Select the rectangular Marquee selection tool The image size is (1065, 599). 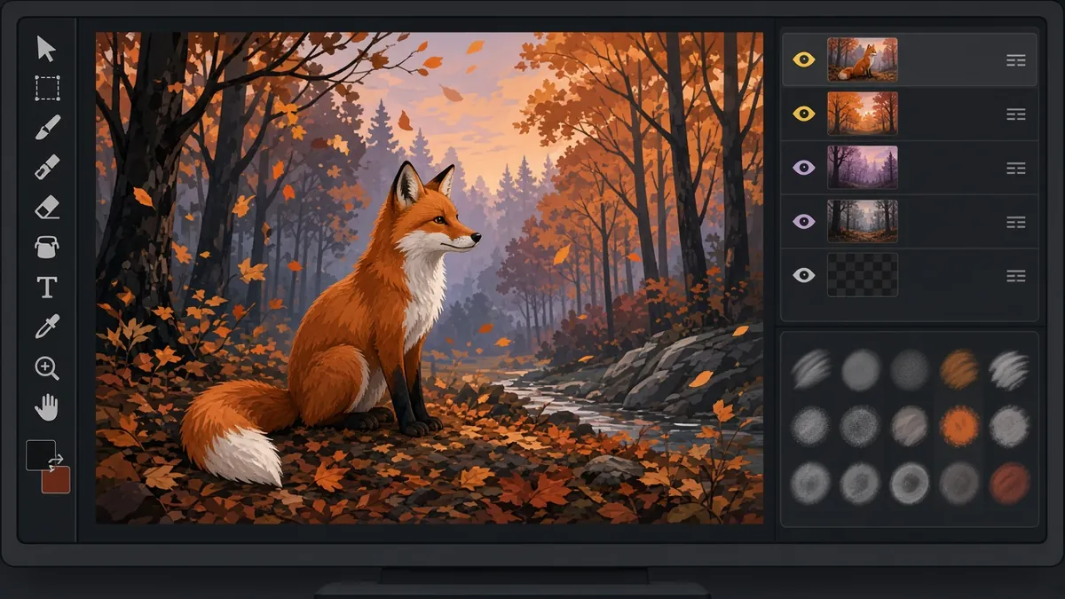point(47,88)
